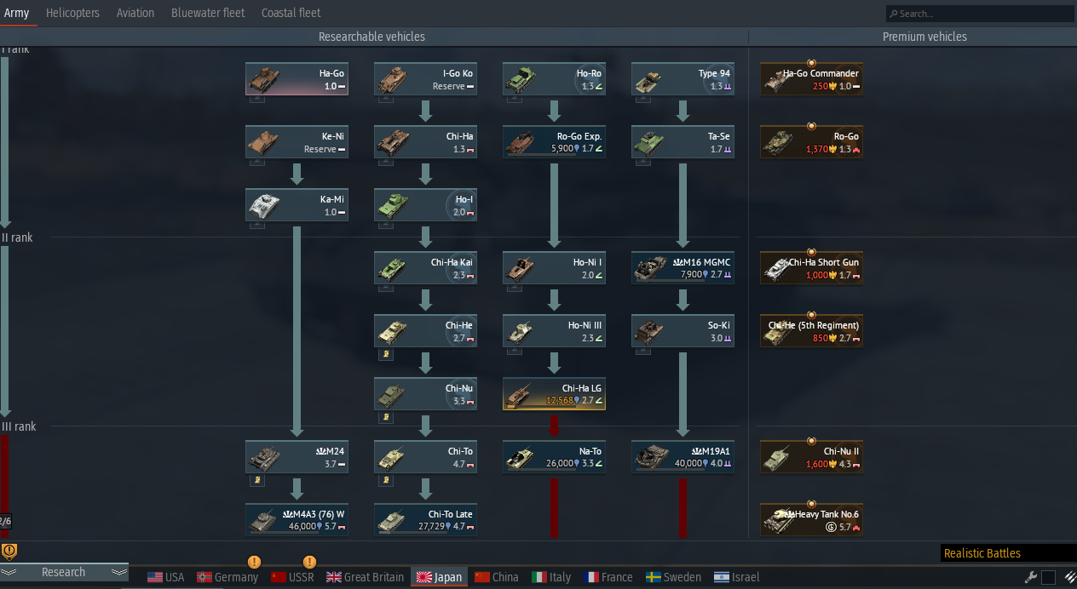Select the Na-To tank destroyer

tap(554, 457)
